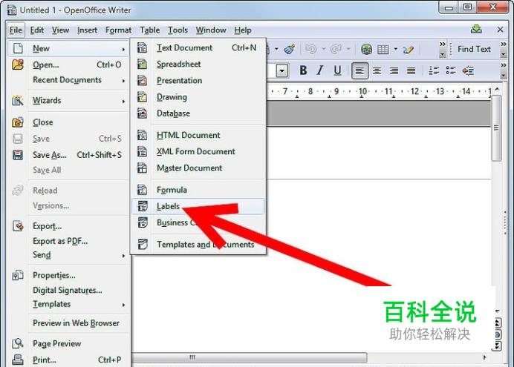Click the Business Cards icon

pyautogui.click(x=142, y=222)
